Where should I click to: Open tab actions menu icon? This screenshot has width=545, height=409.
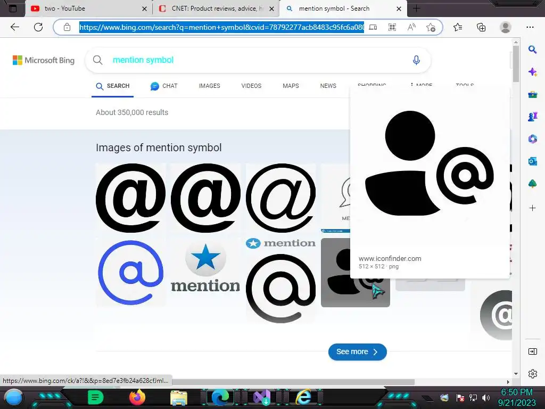point(13,9)
